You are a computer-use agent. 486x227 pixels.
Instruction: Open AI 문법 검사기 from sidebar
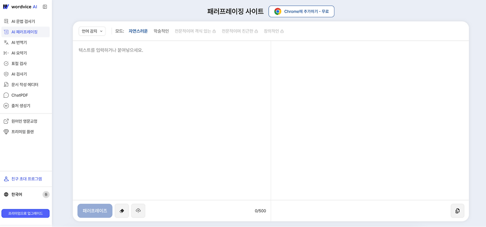(25, 21)
